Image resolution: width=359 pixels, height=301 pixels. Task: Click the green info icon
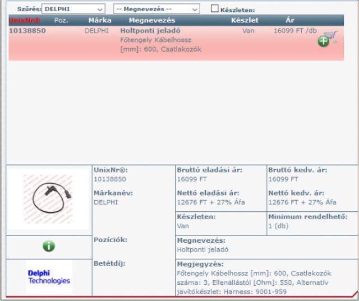[x=49, y=246]
